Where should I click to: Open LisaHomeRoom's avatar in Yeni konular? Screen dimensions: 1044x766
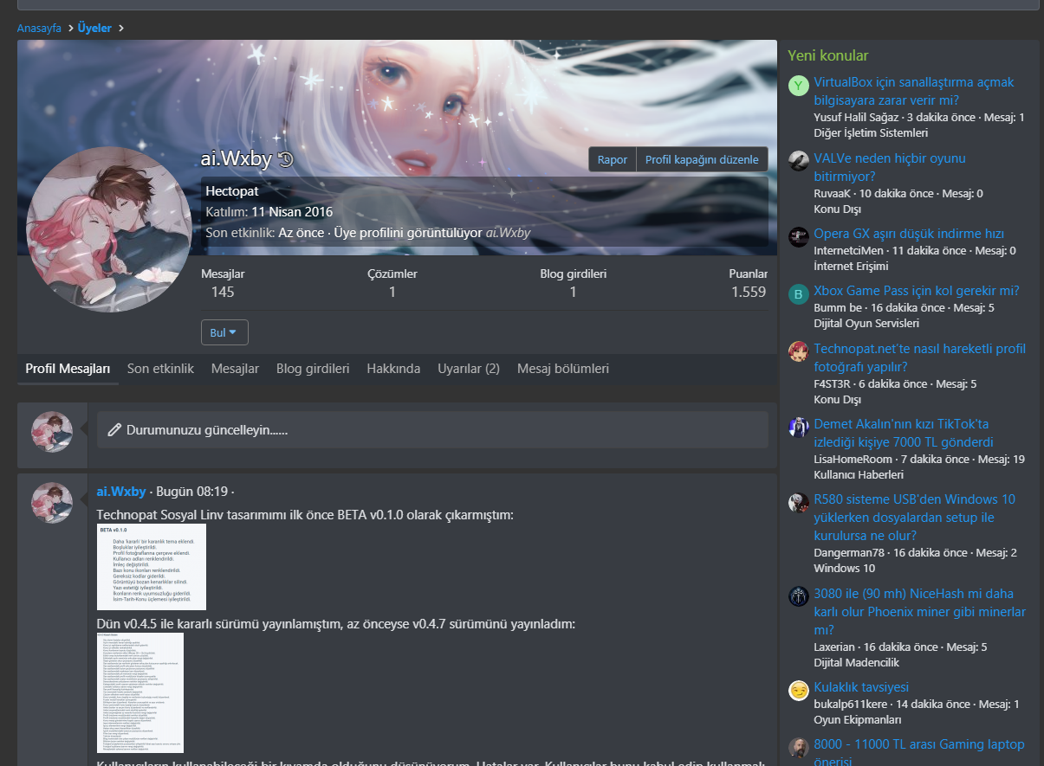tap(799, 428)
